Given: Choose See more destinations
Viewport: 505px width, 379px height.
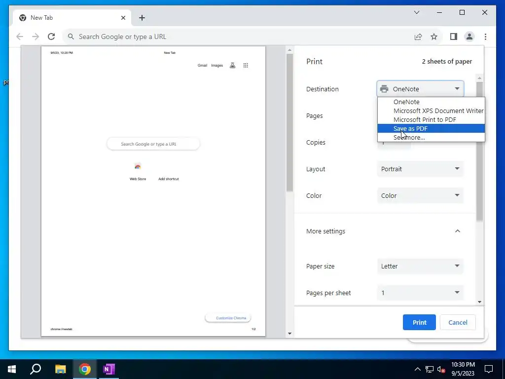Looking at the screenshot, I should (431, 137).
